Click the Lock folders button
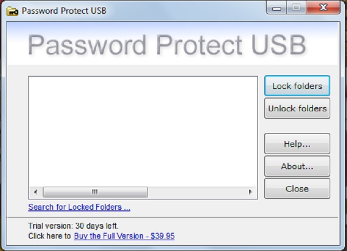The image size is (347, 251). point(297,86)
